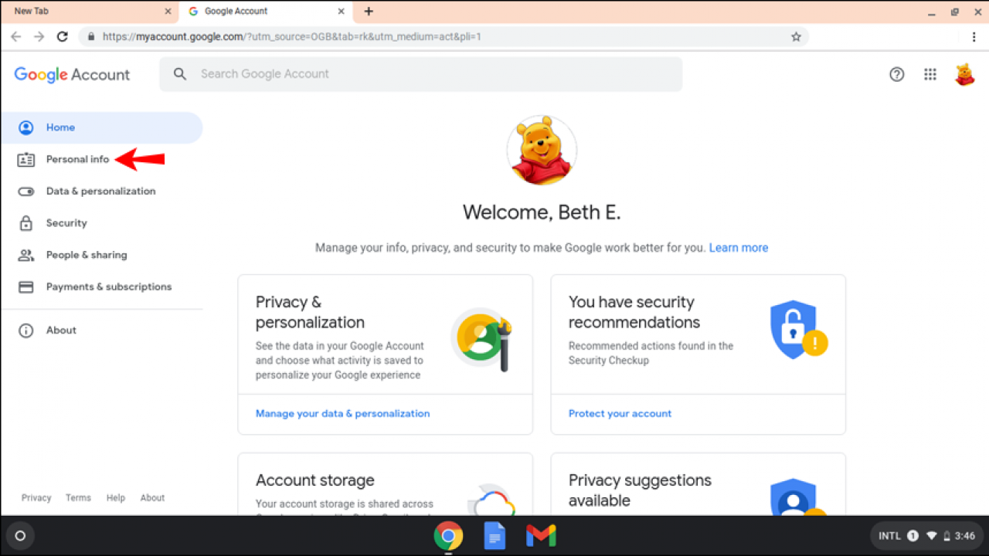The width and height of the screenshot is (989, 556).
Task: Navigate back using the back arrow
Action: pyautogui.click(x=16, y=36)
